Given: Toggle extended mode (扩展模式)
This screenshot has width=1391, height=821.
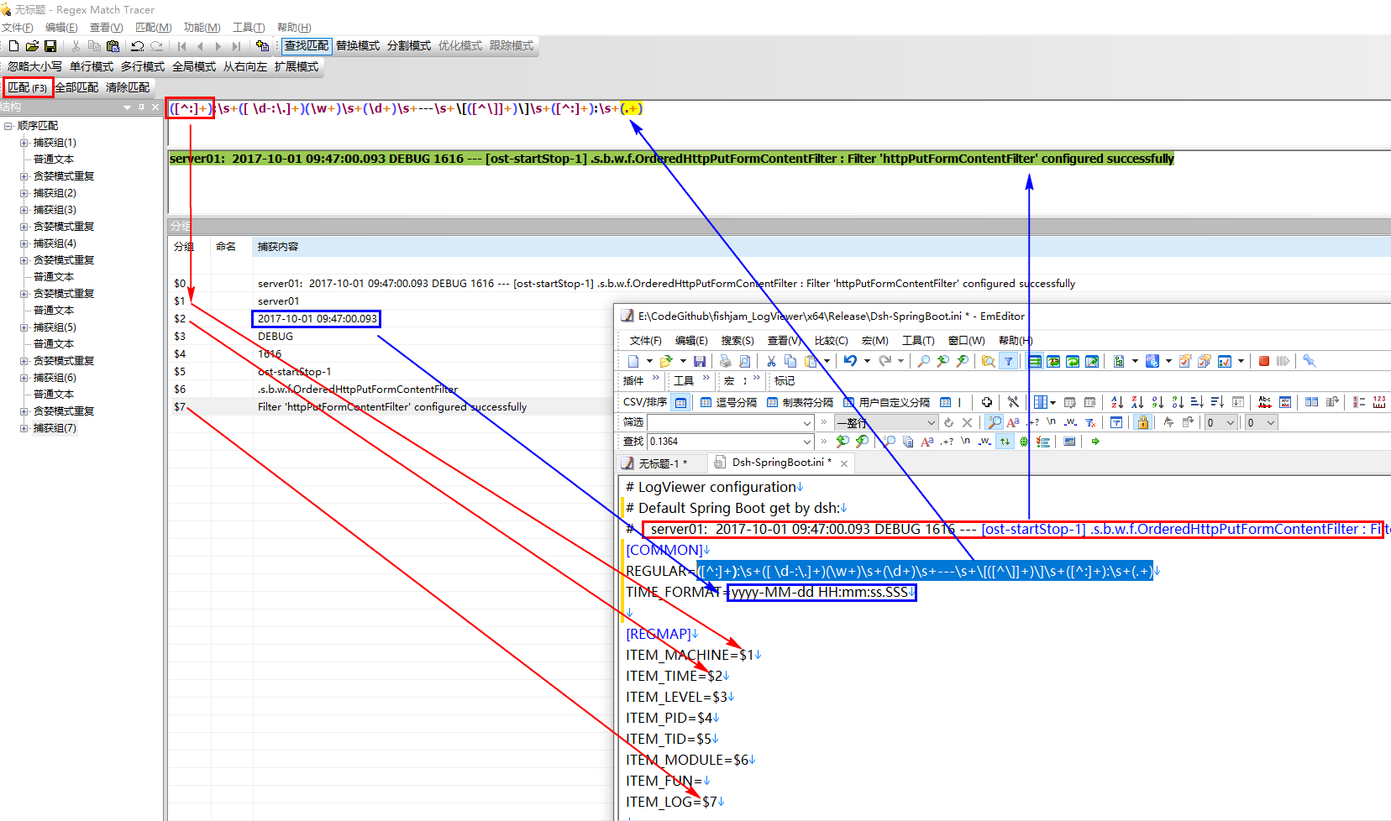Looking at the screenshot, I should click(297, 66).
